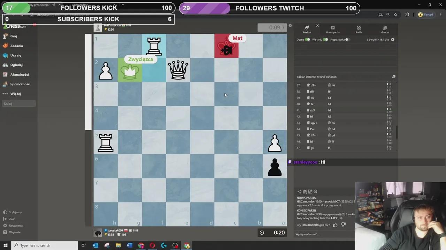This screenshot has width=446, height=250.
Task: Open Word from the taskbar
Action: [x=130, y=245]
